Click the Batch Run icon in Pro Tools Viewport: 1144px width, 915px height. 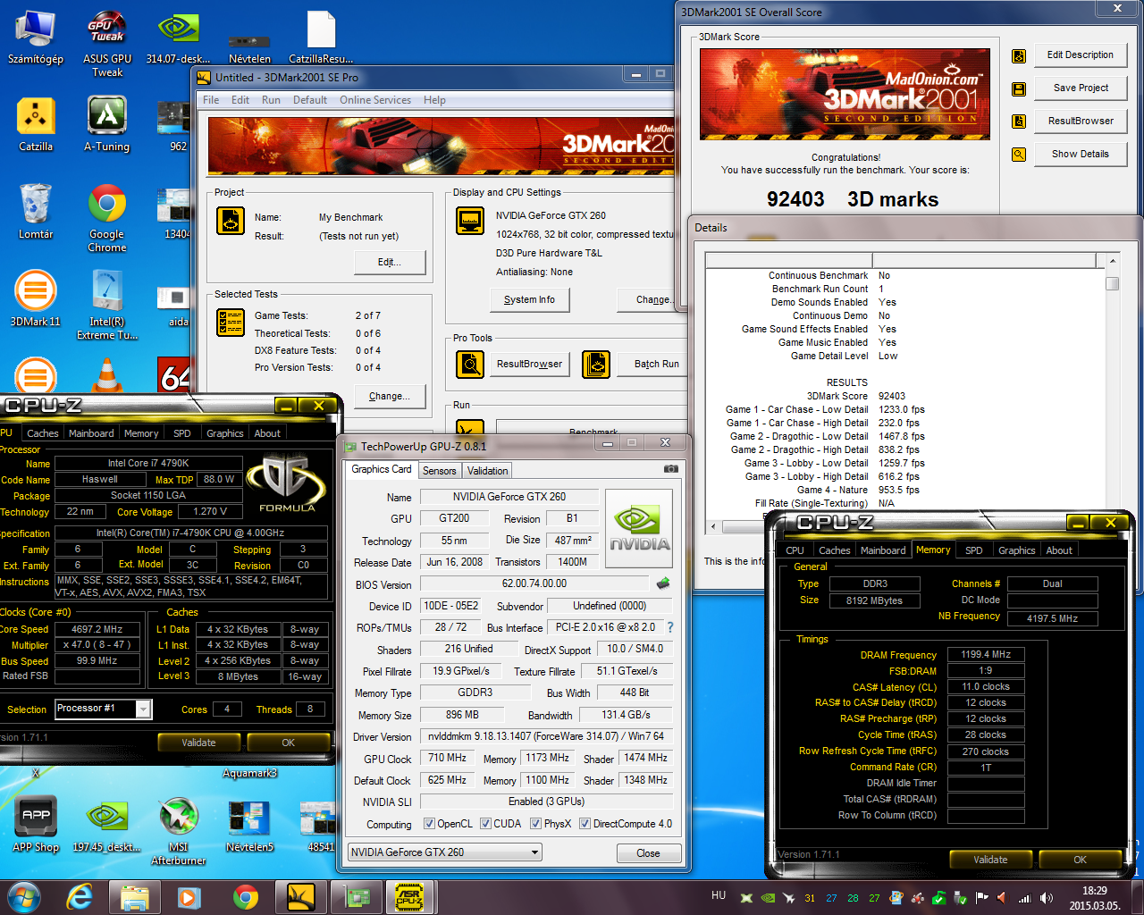pyautogui.click(x=596, y=364)
